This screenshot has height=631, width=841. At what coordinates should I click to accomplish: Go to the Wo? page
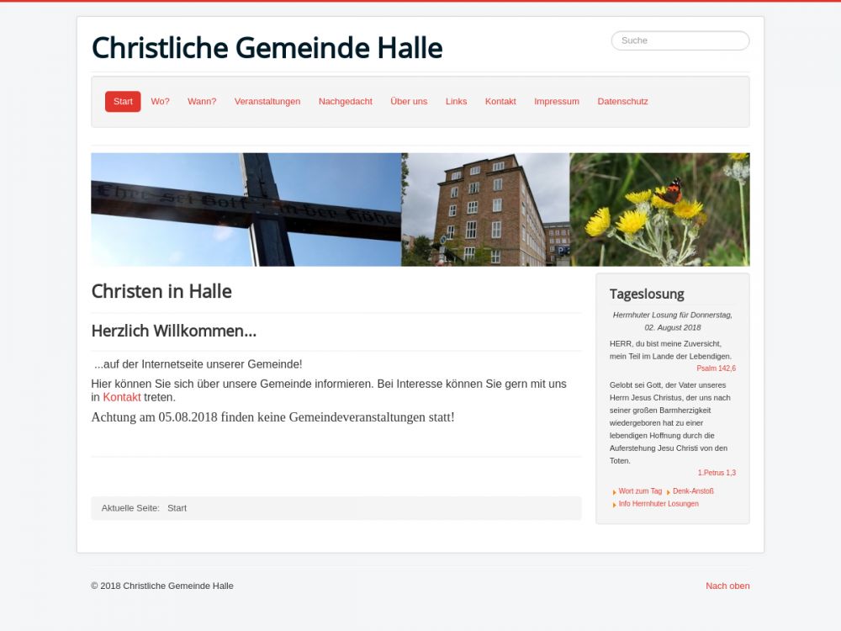coord(160,102)
